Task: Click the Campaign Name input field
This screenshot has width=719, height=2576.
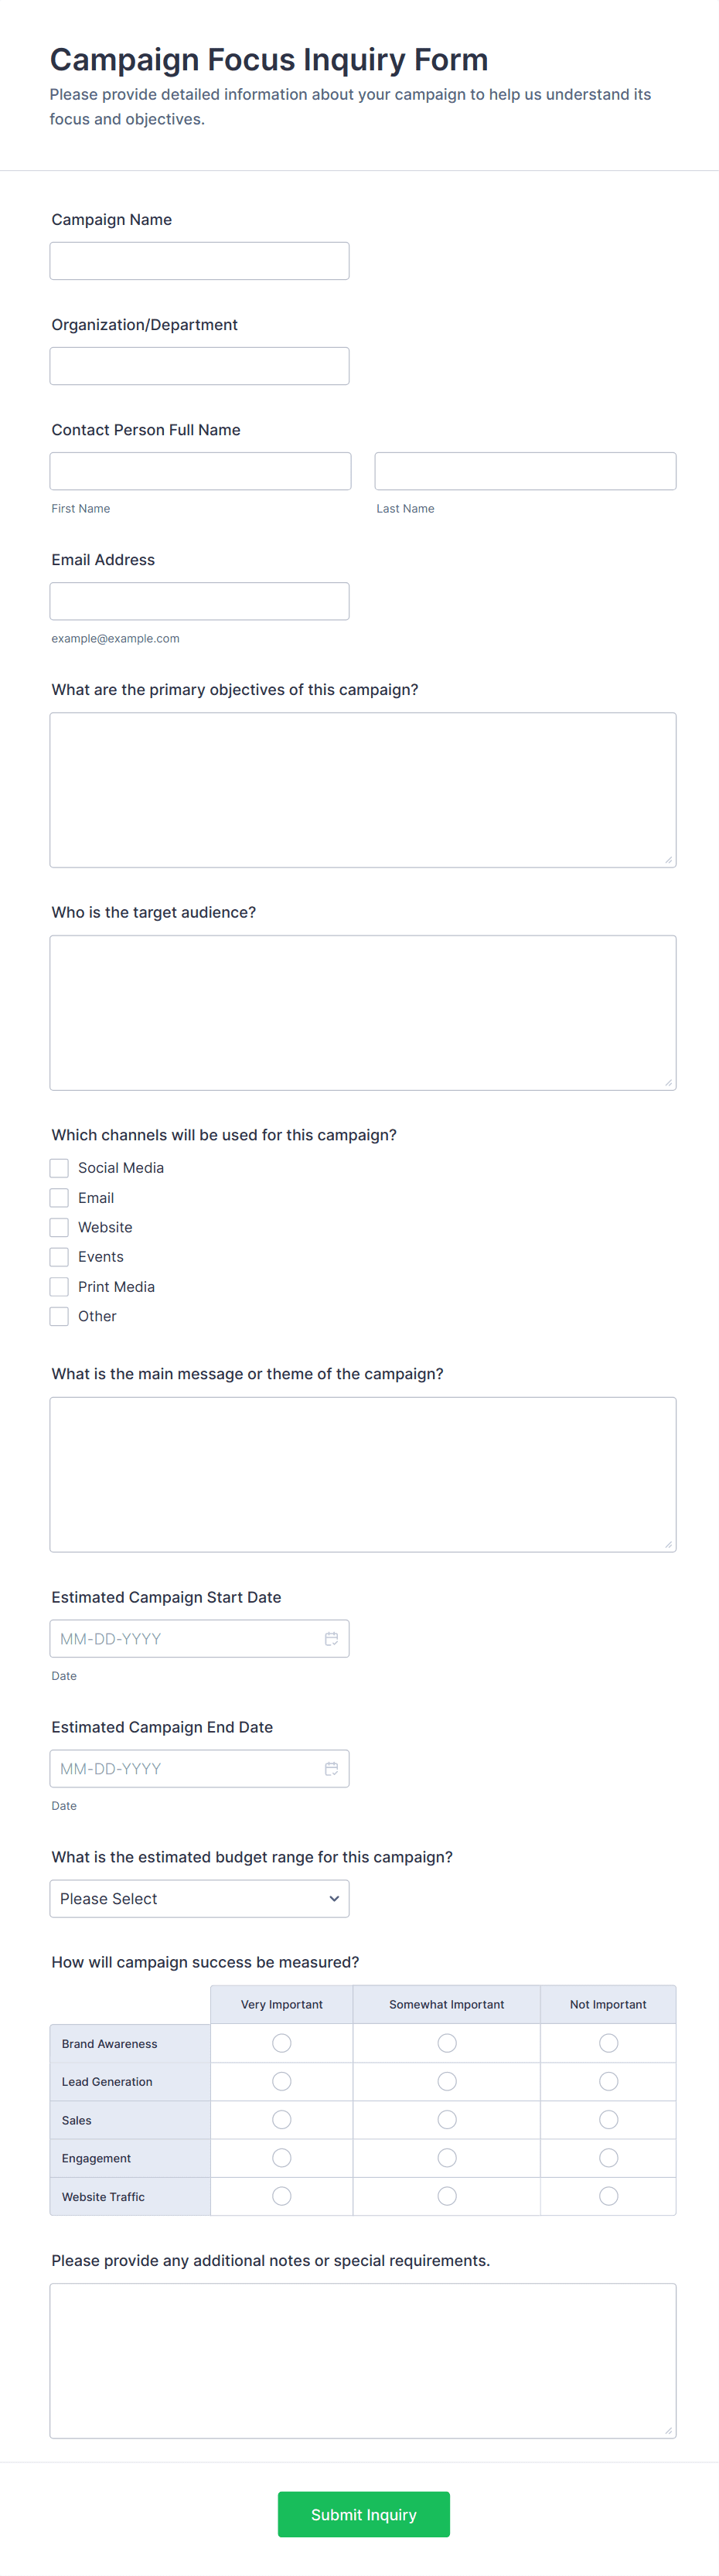Action: pyautogui.click(x=199, y=260)
